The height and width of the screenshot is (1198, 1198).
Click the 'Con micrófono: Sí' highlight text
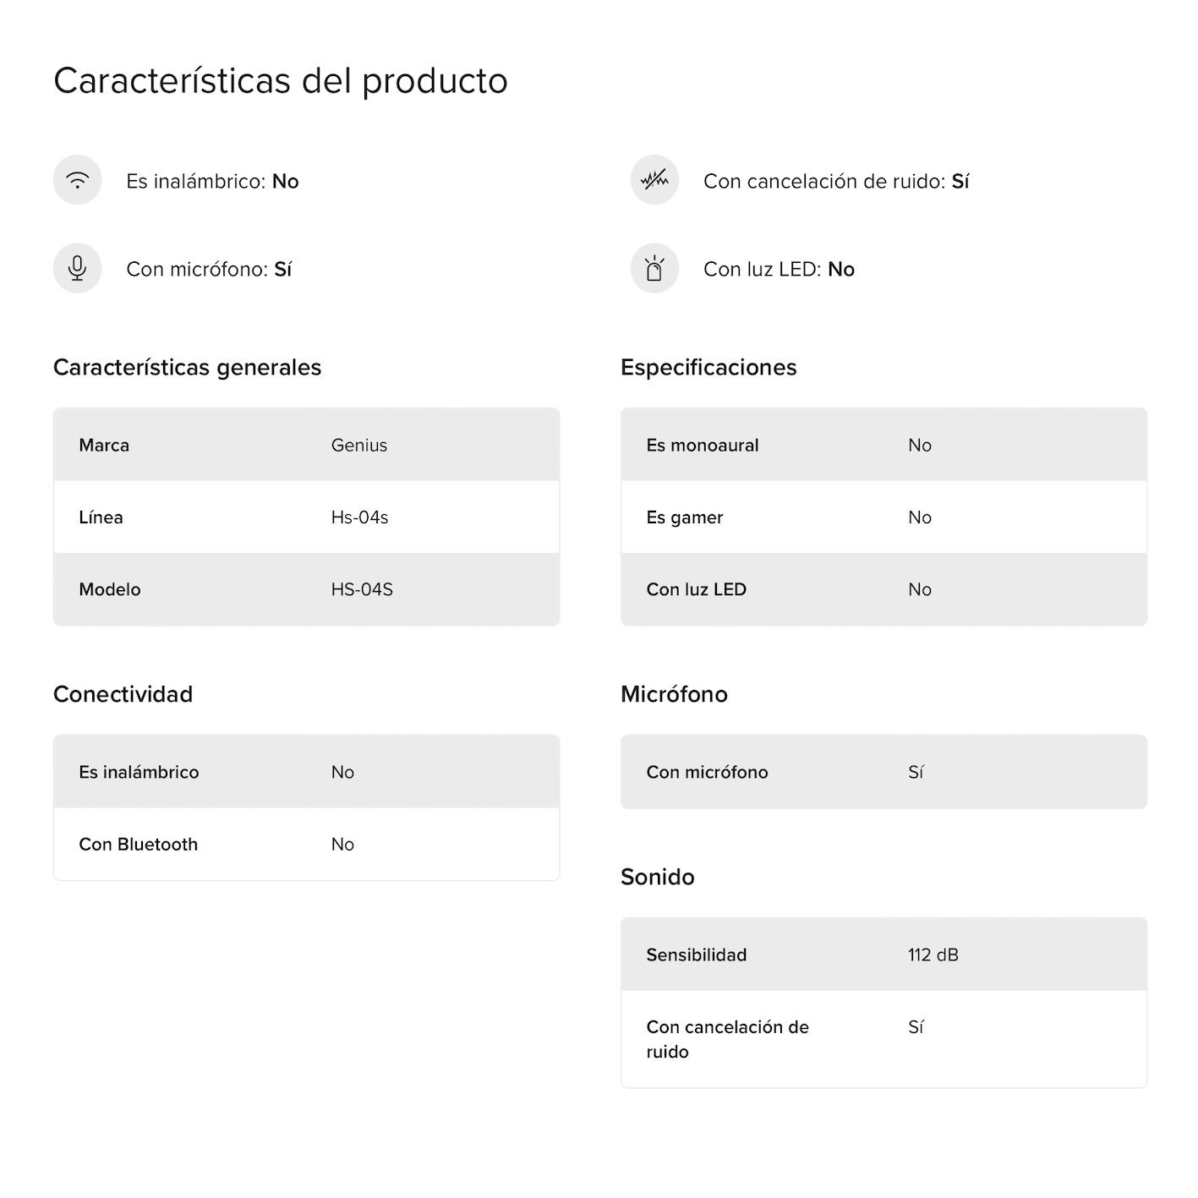pyautogui.click(x=209, y=269)
